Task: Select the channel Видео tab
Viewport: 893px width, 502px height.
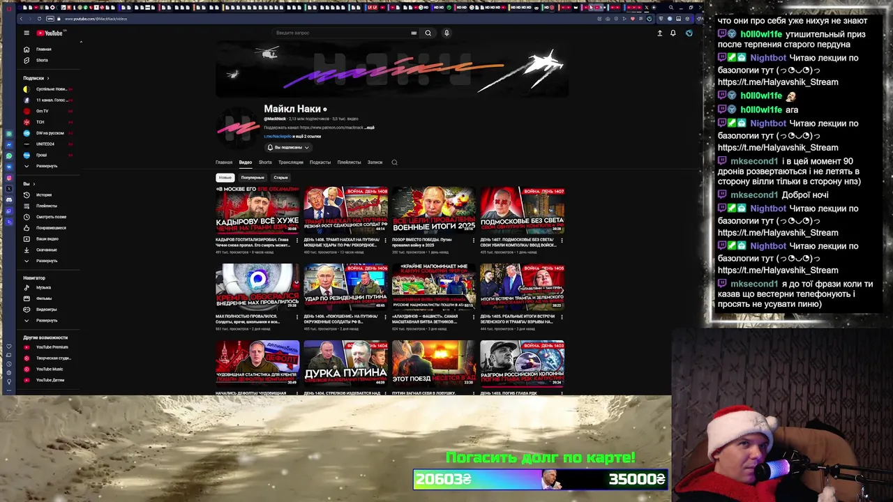Action: pyautogui.click(x=246, y=162)
